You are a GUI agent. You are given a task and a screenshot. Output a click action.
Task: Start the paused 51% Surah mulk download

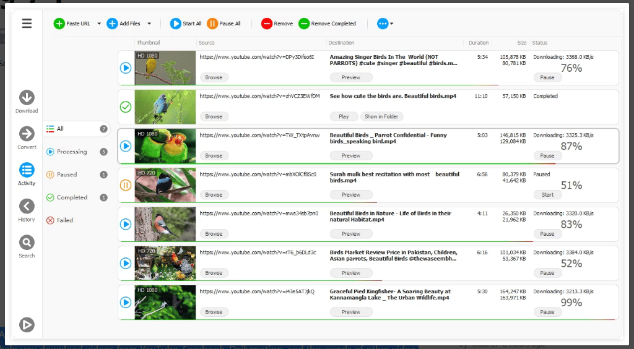547,195
